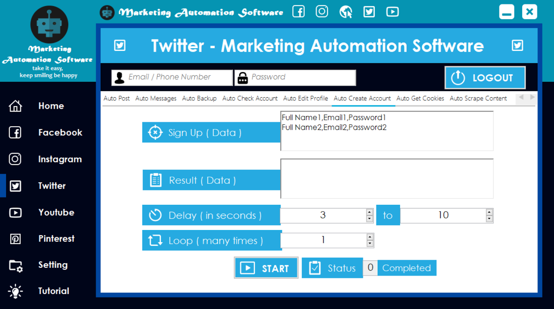The image size is (554, 309).
Task: Switch to Auto Check Account tab
Action: pyautogui.click(x=250, y=99)
